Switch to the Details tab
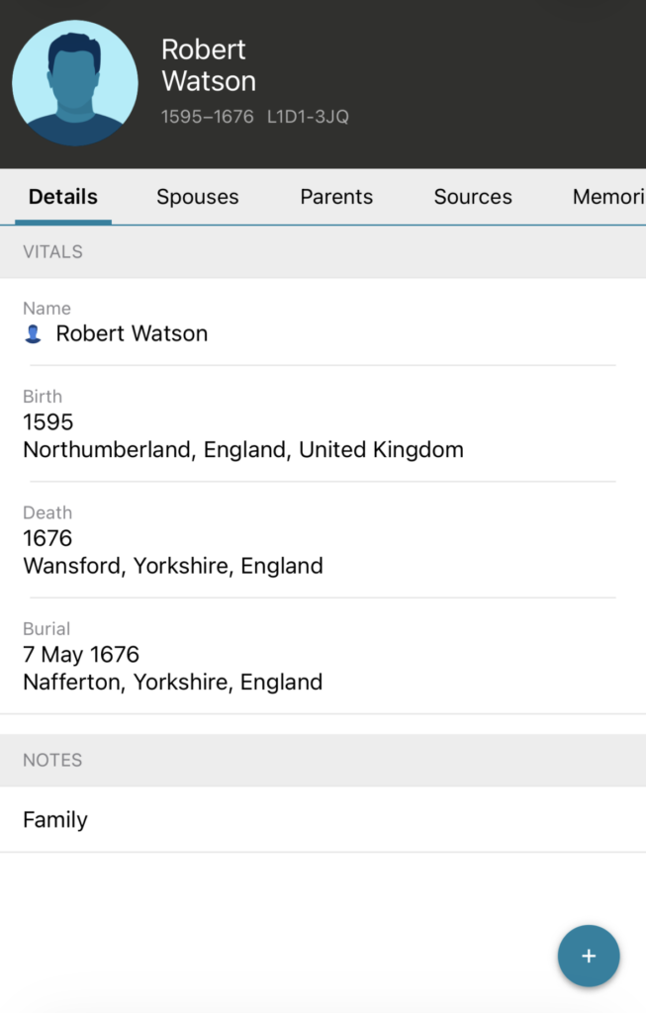This screenshot has width=646, height=1013. pyautogui.click(x=63, y=197)
